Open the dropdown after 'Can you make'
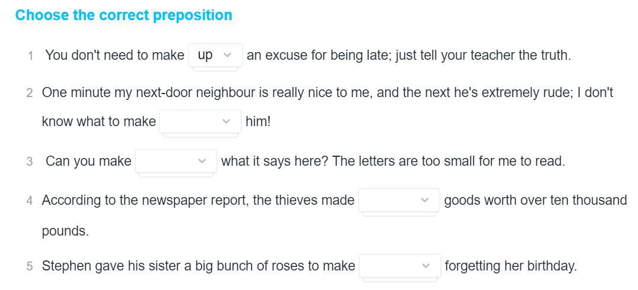 176,161
